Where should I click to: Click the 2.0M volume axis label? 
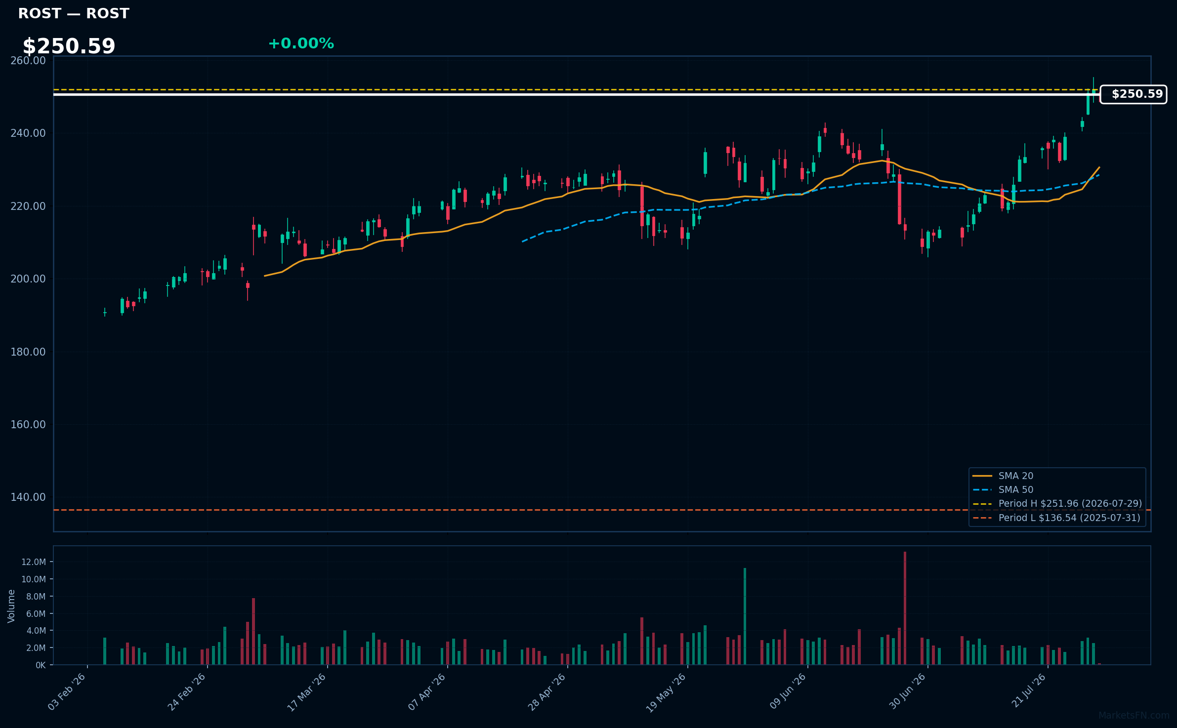point(36,648)
